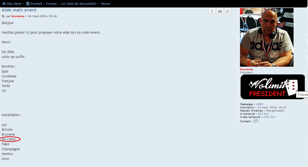
Task: Click author brurama in the post byline
Action: (18, 16)
